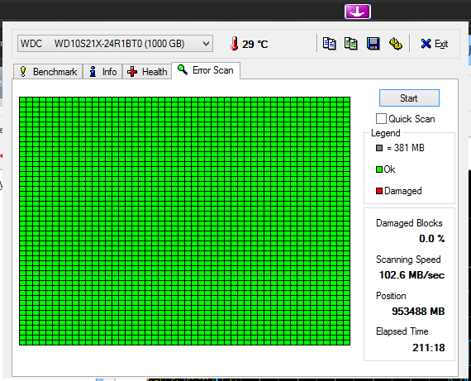Screen dimensions: 471x381
Task: Click the red Damaged legend swatch
Action: coord(379,191)
